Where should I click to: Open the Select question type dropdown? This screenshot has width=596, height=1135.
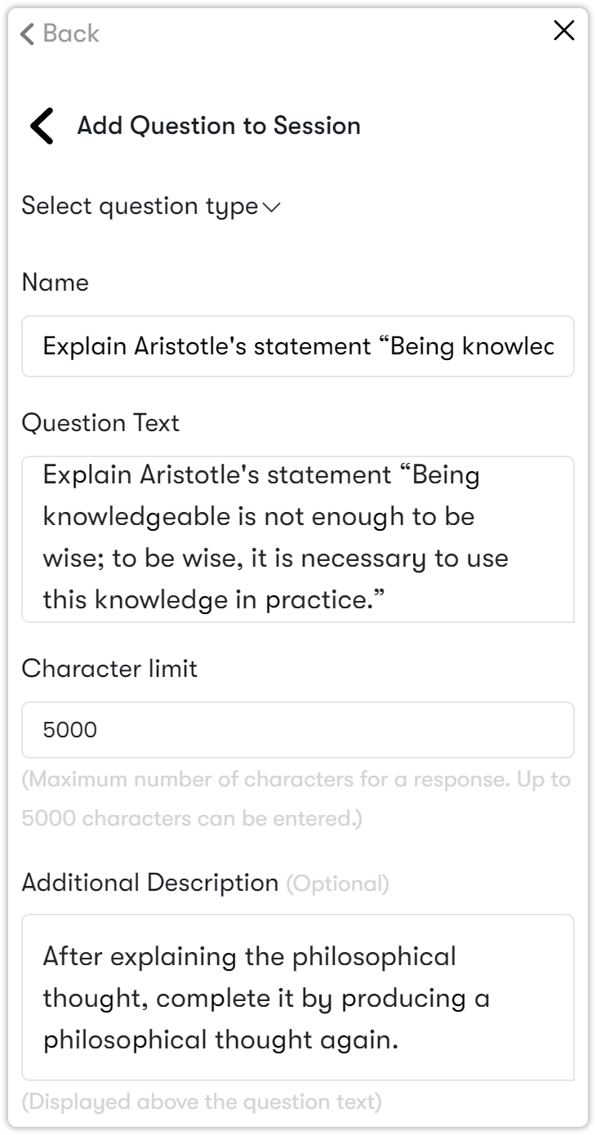[140, 207]
